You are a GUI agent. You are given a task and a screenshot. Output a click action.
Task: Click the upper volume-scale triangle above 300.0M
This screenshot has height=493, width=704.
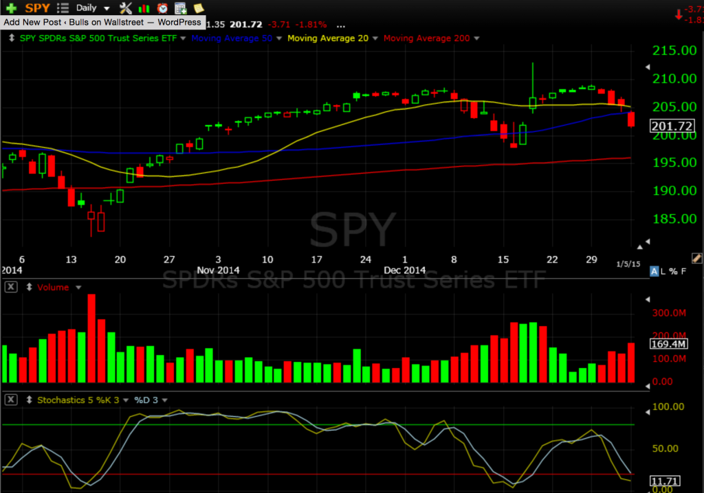(648, 299)
